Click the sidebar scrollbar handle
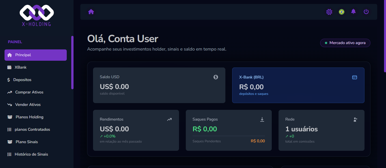Screen dimensions: 386x168 point(72,62)
